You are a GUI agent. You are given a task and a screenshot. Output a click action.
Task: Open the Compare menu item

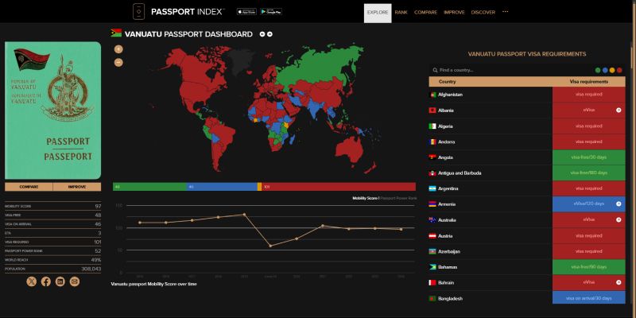425,13
